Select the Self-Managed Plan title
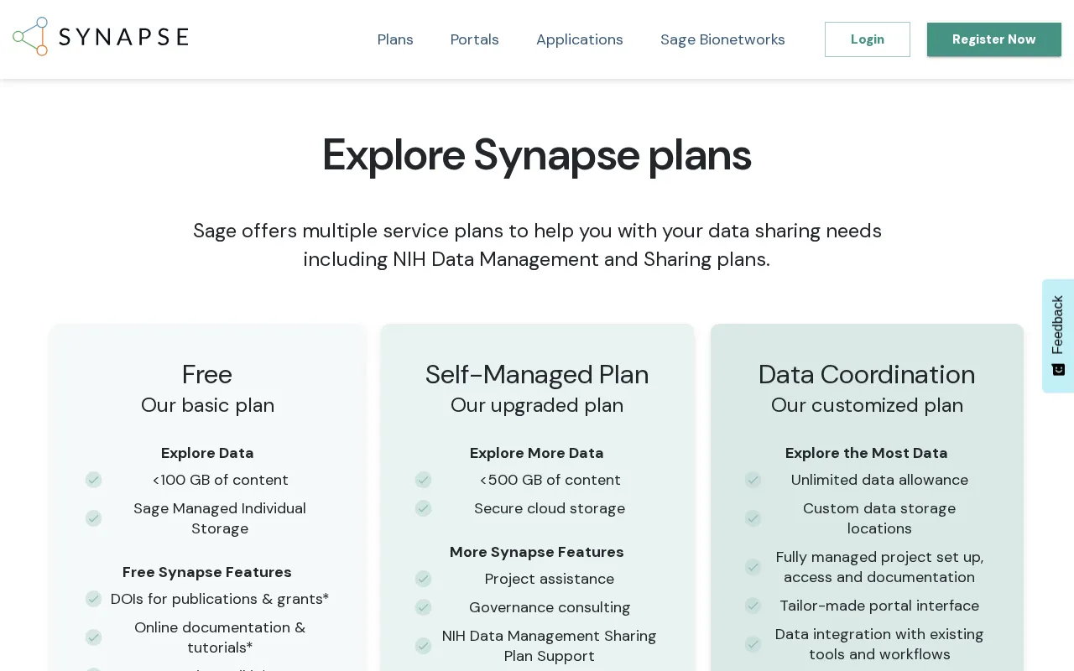1074x671 pixels. point(537,374)
